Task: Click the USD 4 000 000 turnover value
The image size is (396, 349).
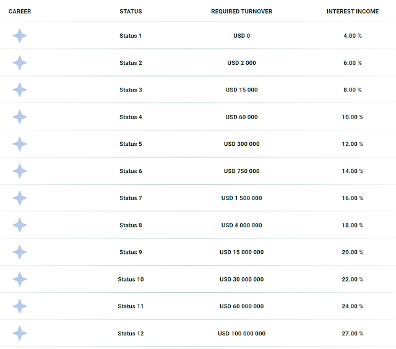Action: (x=242, y=225)
